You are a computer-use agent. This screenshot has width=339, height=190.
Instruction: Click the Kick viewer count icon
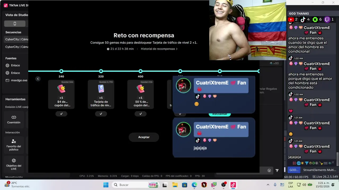[x=315, y=19]
